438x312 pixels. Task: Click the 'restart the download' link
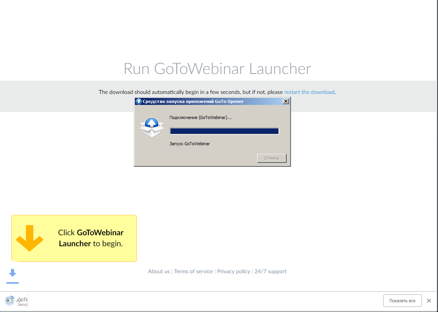[x=309, y=92]
